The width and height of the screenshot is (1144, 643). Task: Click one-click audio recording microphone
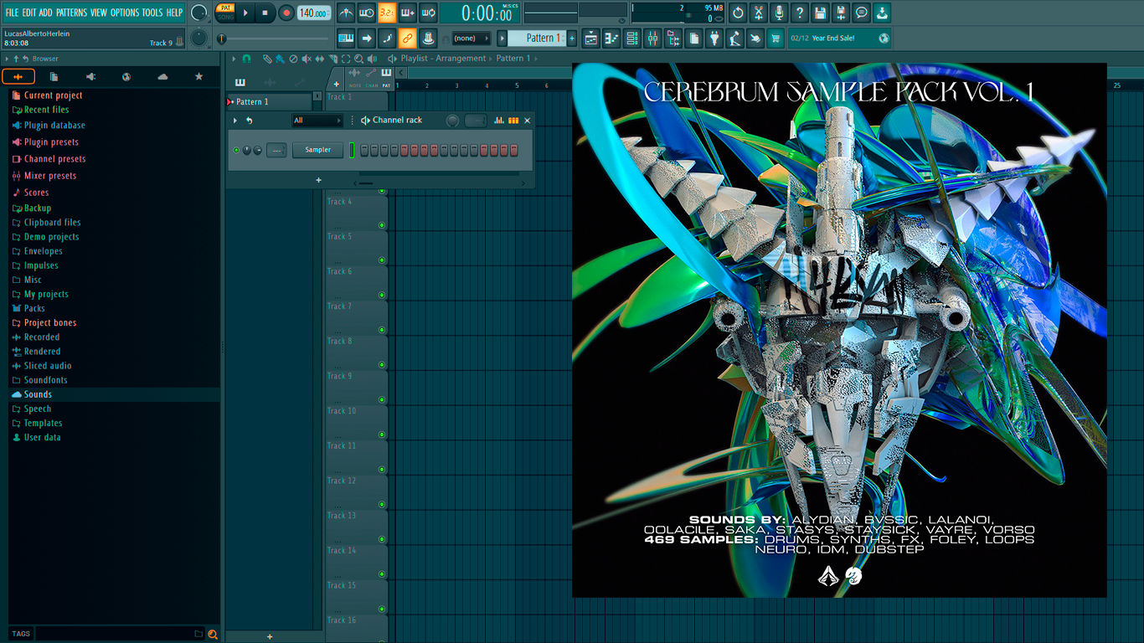pos(779,13)
